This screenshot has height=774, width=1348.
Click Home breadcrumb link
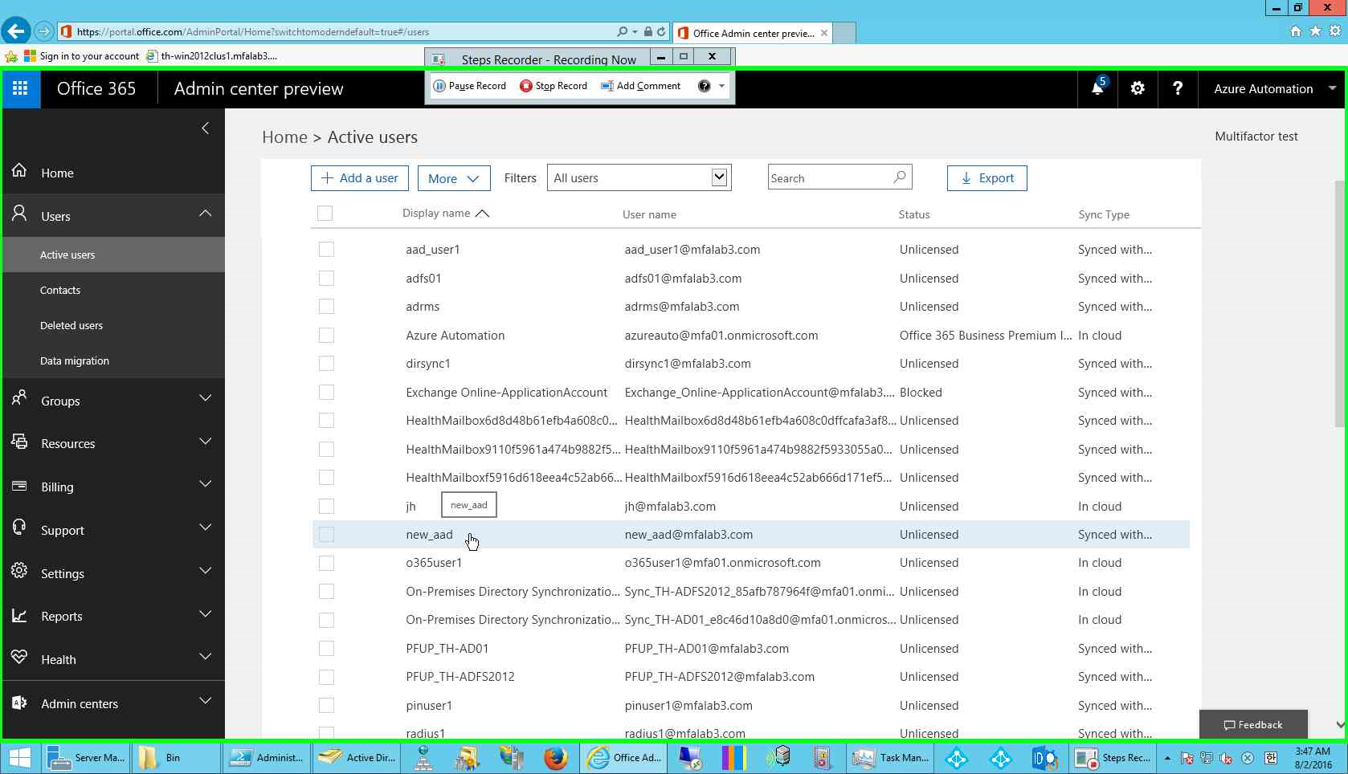(284, 137)
